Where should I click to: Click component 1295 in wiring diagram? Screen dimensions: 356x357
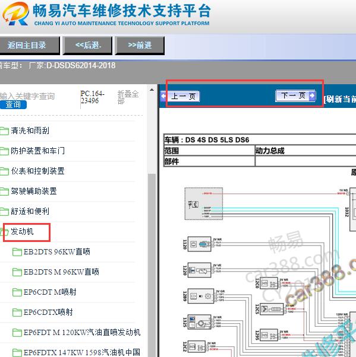(x=269, y=335)
